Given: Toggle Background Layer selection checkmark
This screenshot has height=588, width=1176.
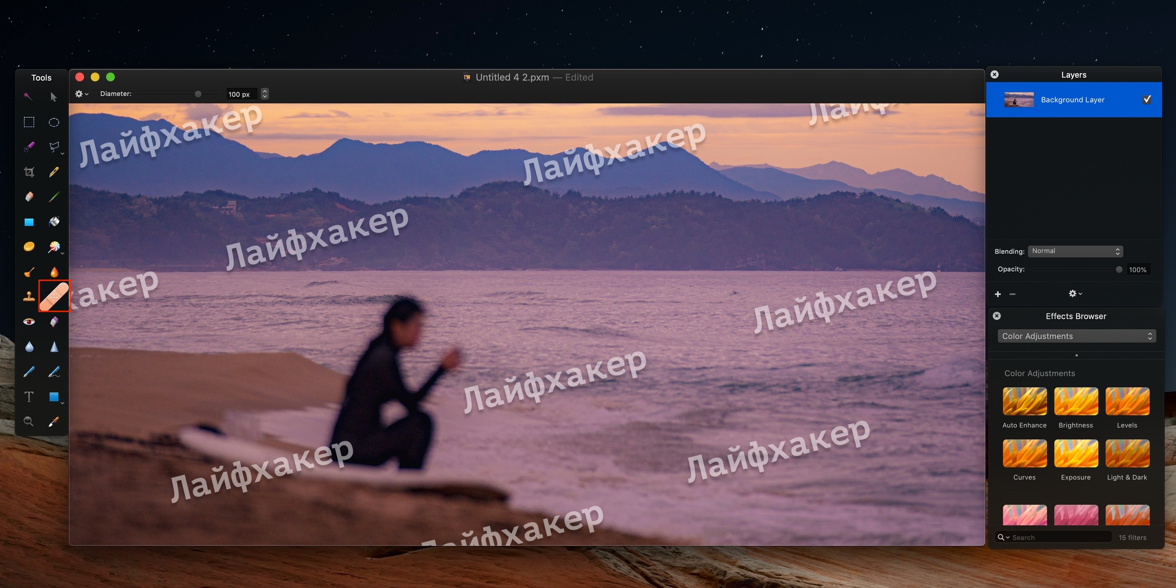Looking at the screenshot, I should pos(1147,99).
